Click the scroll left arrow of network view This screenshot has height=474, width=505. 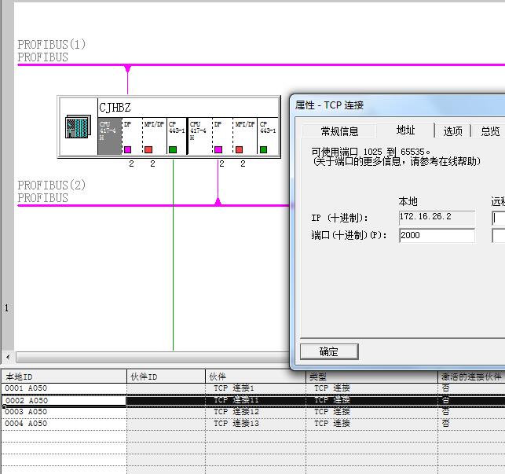(8, 357)
